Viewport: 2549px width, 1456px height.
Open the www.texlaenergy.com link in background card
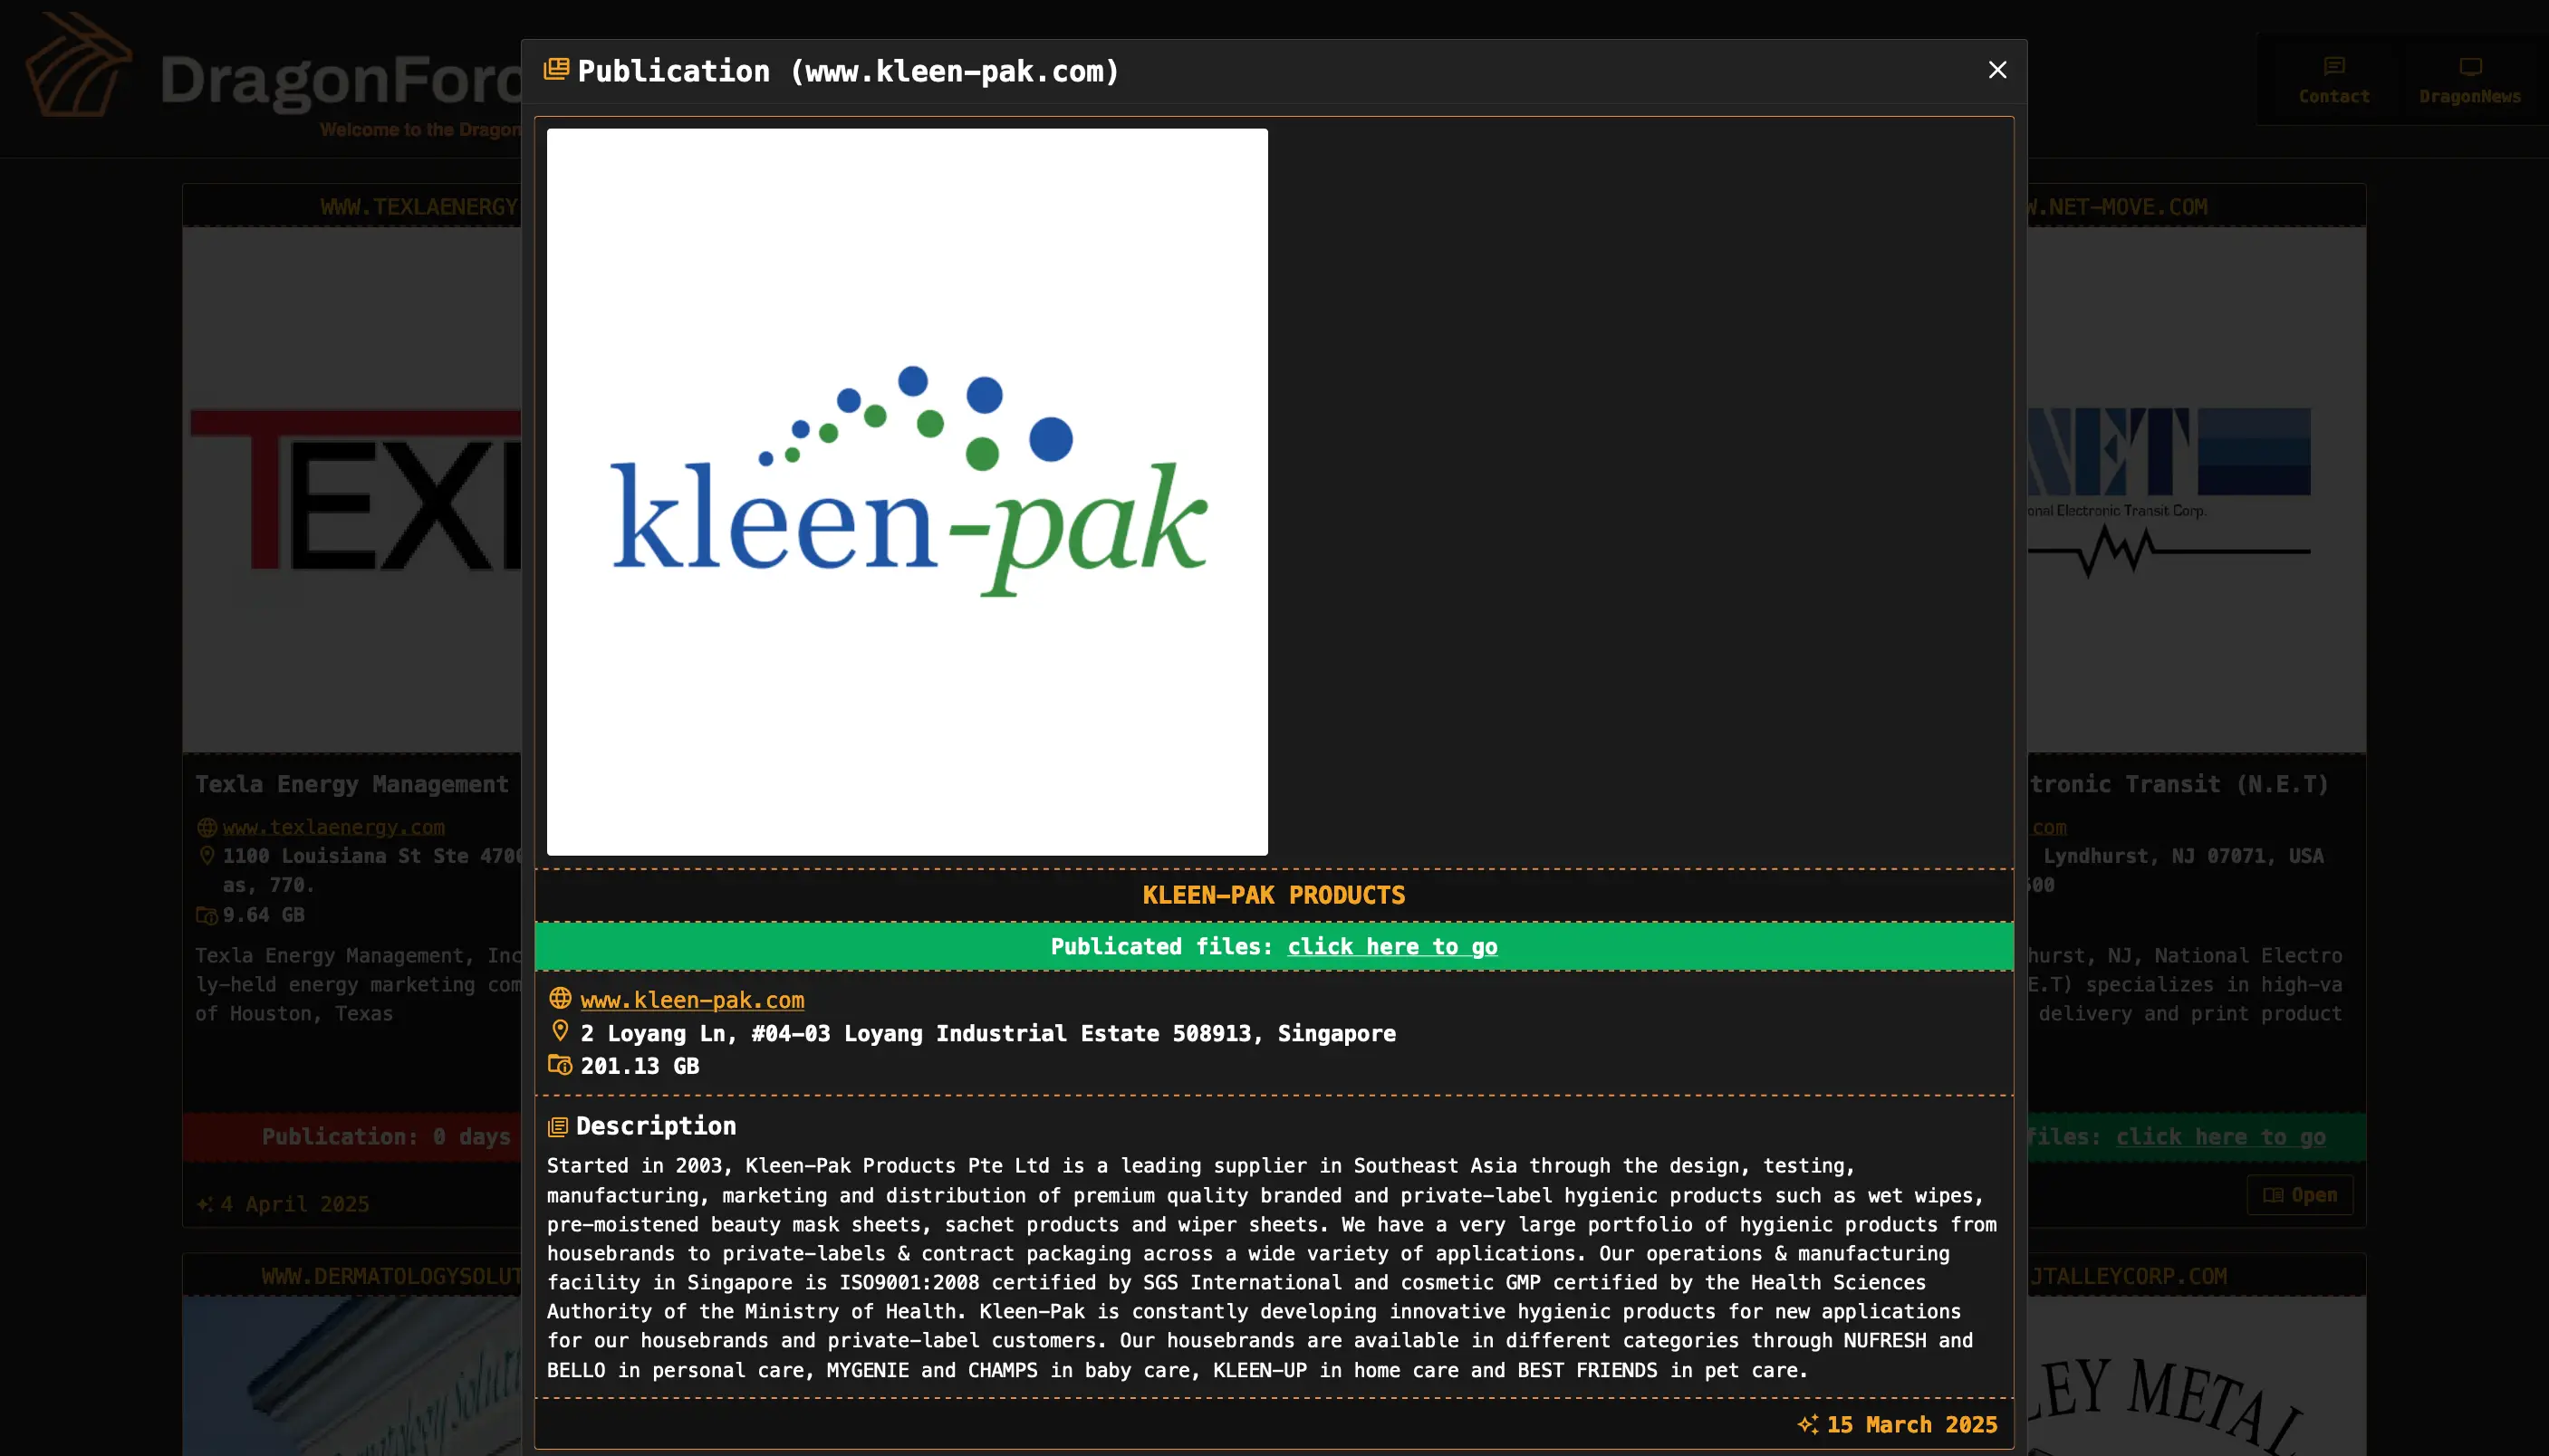coord(333,827)
